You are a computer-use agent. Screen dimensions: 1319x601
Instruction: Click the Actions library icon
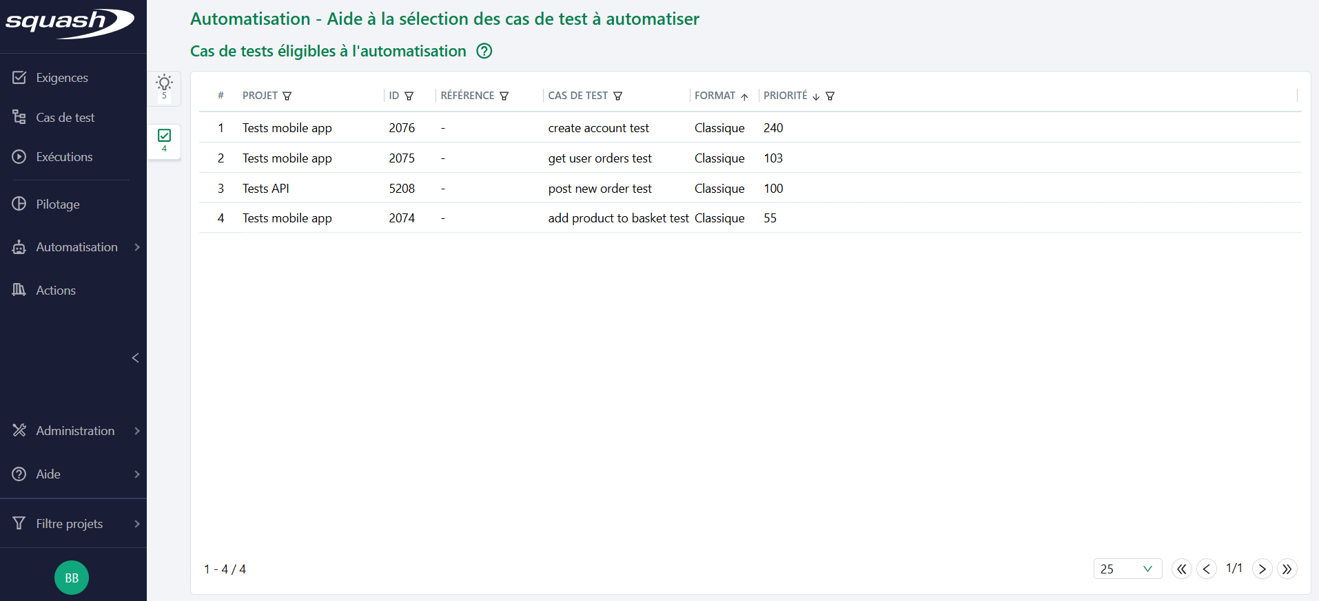(19, 290)
